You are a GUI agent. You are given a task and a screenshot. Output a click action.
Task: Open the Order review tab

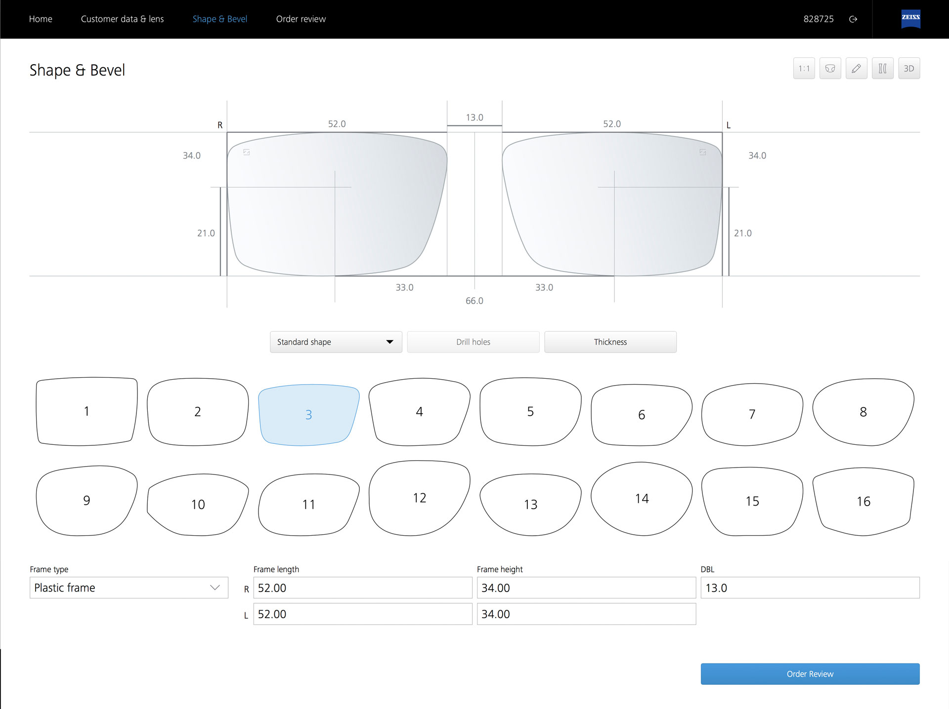pos(301,19)
